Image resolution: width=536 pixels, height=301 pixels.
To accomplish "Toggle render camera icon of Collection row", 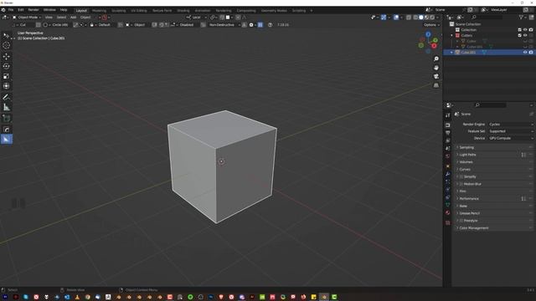I will point(531,30).
